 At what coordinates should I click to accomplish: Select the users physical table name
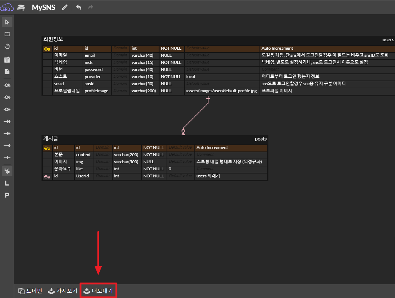click(388, 40)
